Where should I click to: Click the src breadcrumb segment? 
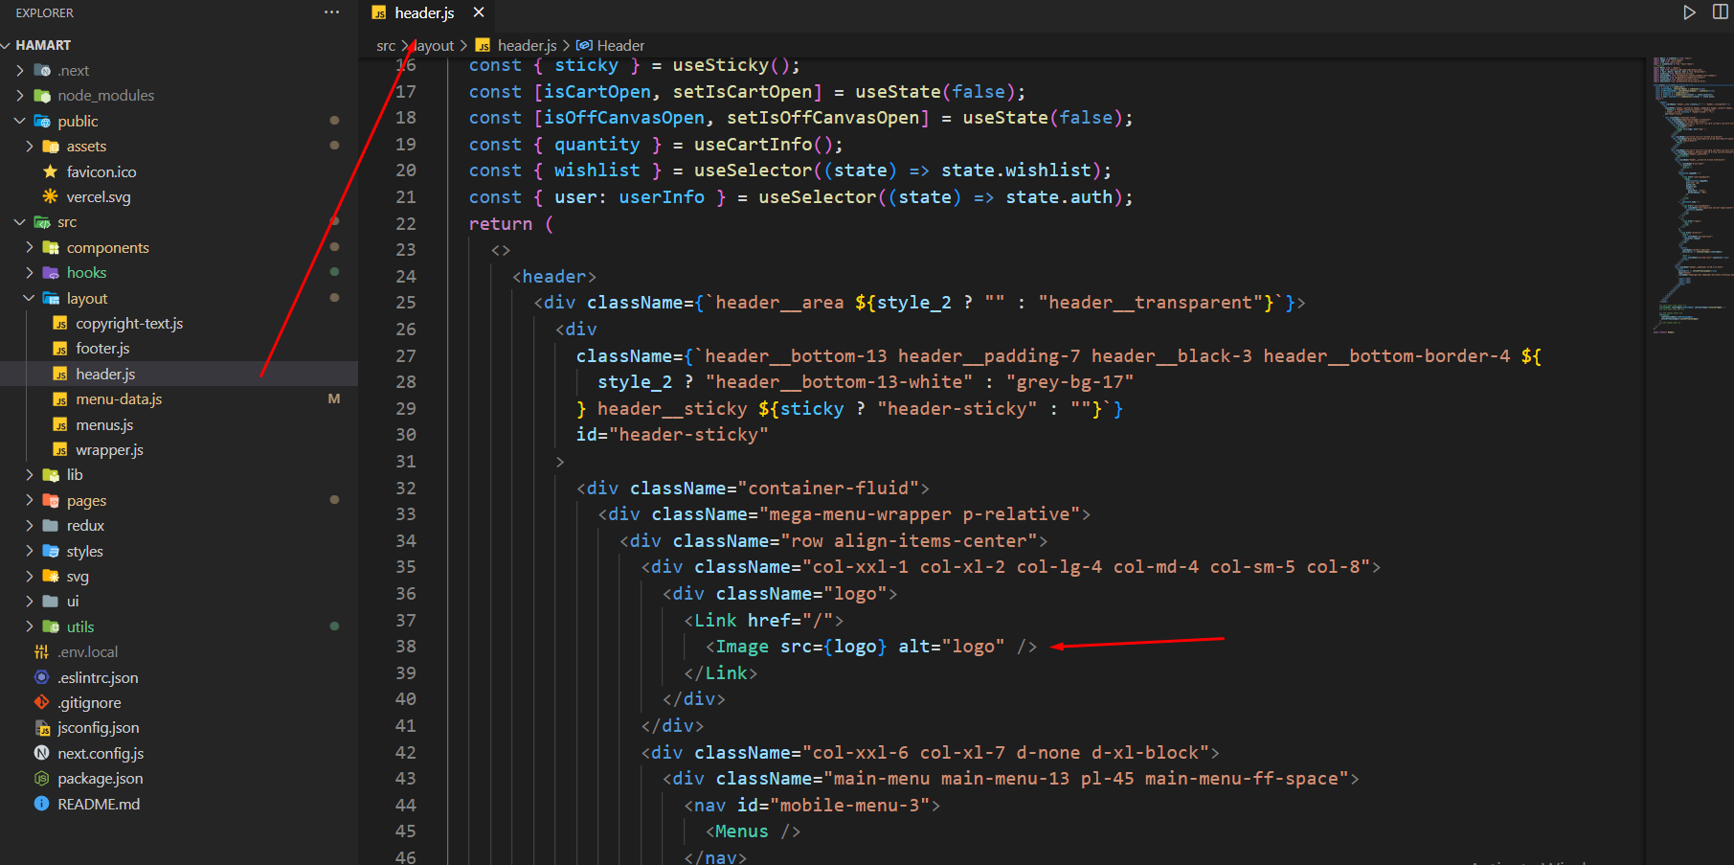tap(386, 45)
